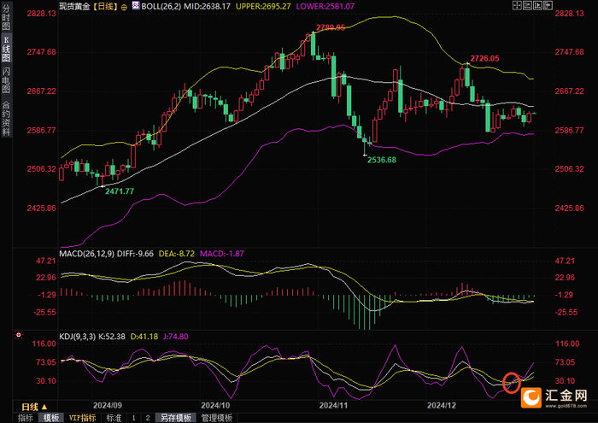
Task: Click the 管理模板 button
Action: (217, 418)
